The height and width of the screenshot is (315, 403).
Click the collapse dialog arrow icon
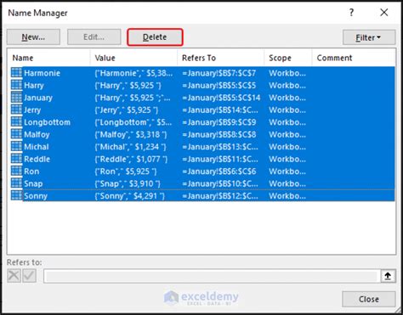pos(388,276)
